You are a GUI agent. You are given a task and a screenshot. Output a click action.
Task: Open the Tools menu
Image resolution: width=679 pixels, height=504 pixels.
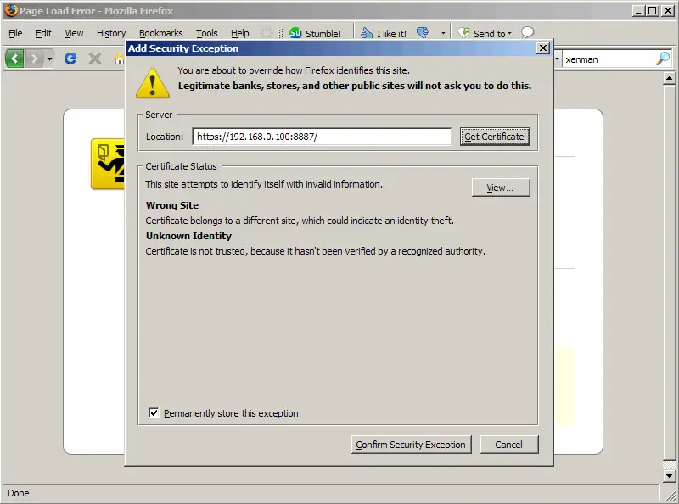206,33
